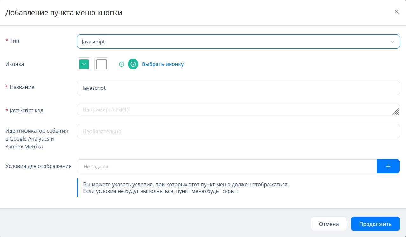406x237 pixels.
Task: Click the 'Условия для отображения' label
Action: click(x=38, y=166)
